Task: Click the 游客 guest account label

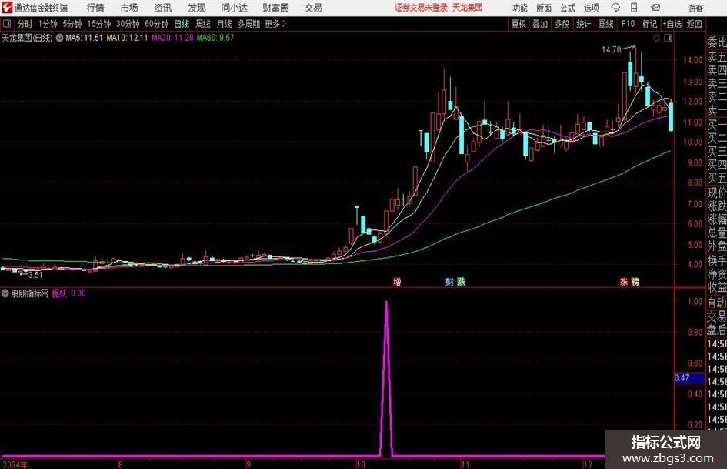Action: point(695,8)
